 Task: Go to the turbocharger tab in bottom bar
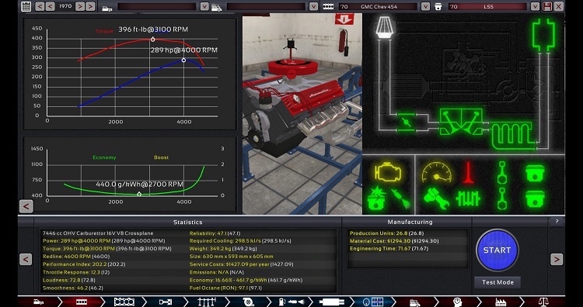click(248, 302)
